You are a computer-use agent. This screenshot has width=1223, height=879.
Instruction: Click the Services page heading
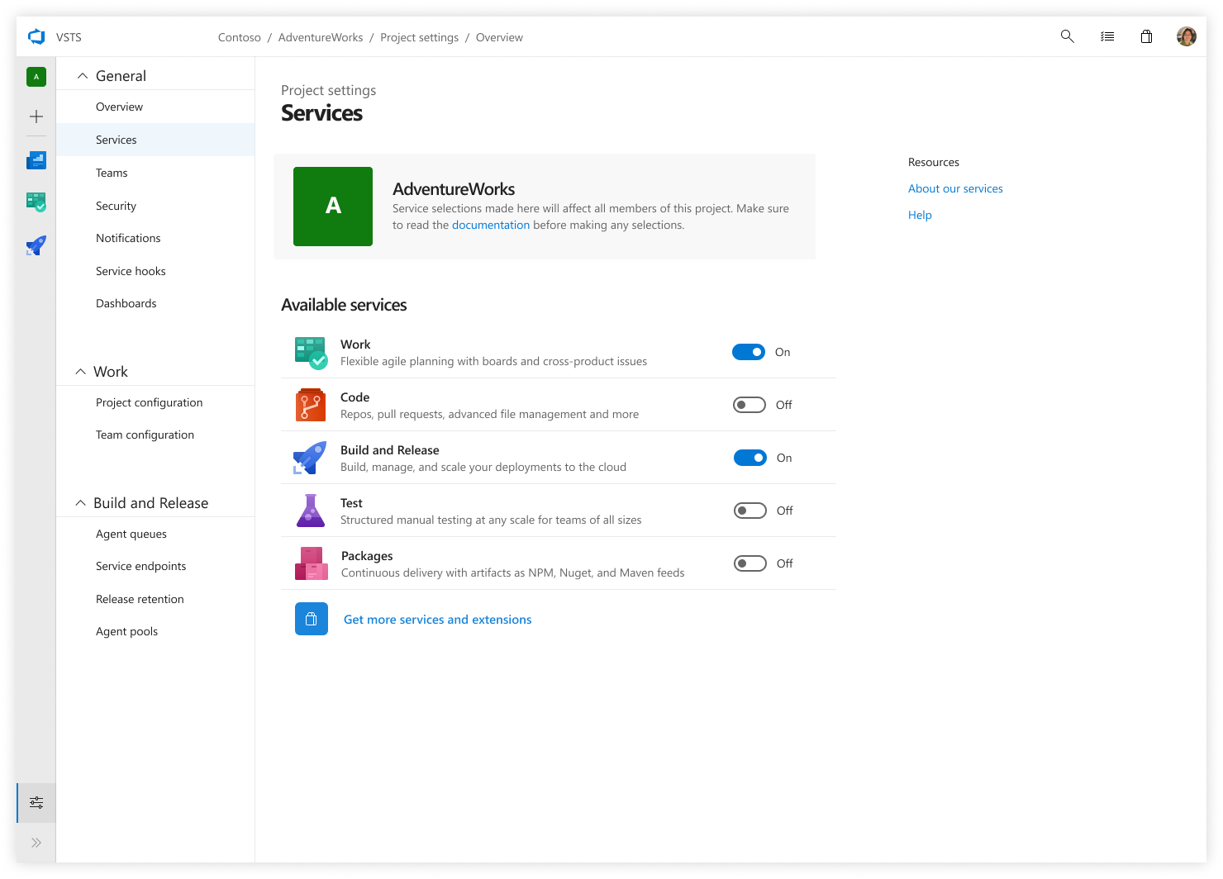(322, 113)
